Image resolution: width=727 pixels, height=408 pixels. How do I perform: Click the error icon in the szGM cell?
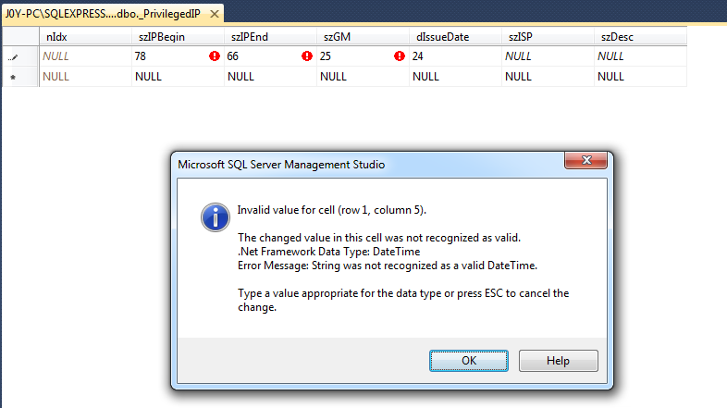tap(400, 56)
